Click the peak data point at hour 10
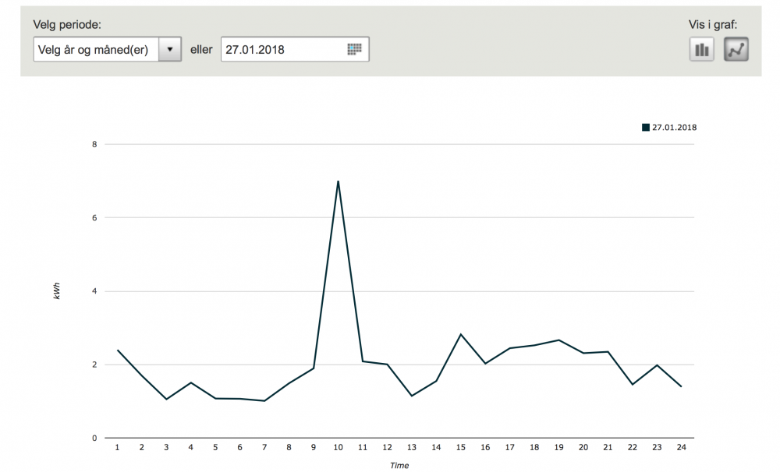This screenshot has height=472, width=780. (338, 181)
